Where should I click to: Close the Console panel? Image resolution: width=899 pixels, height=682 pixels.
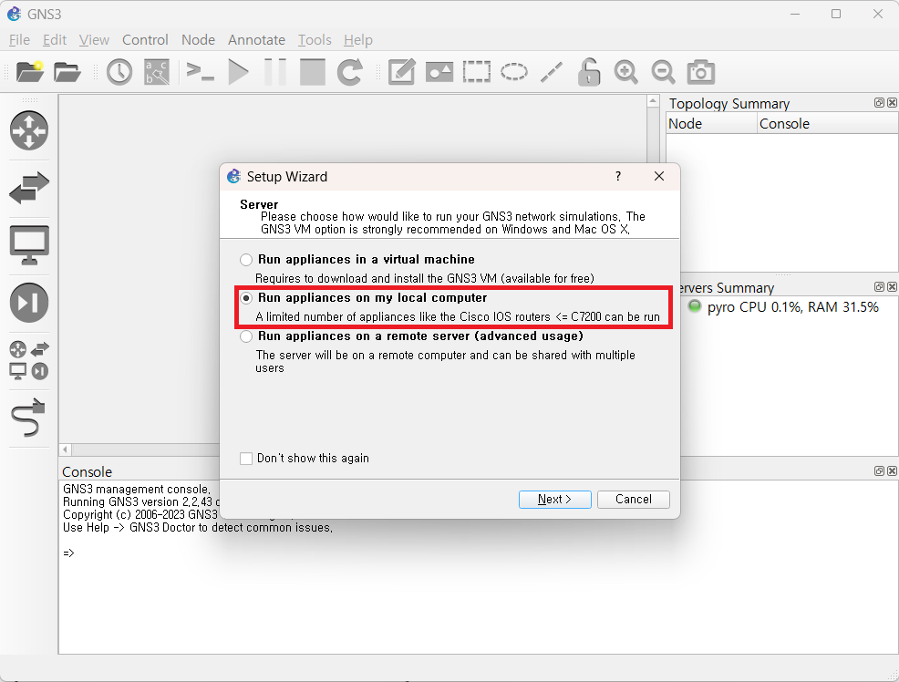click(892, 470)
